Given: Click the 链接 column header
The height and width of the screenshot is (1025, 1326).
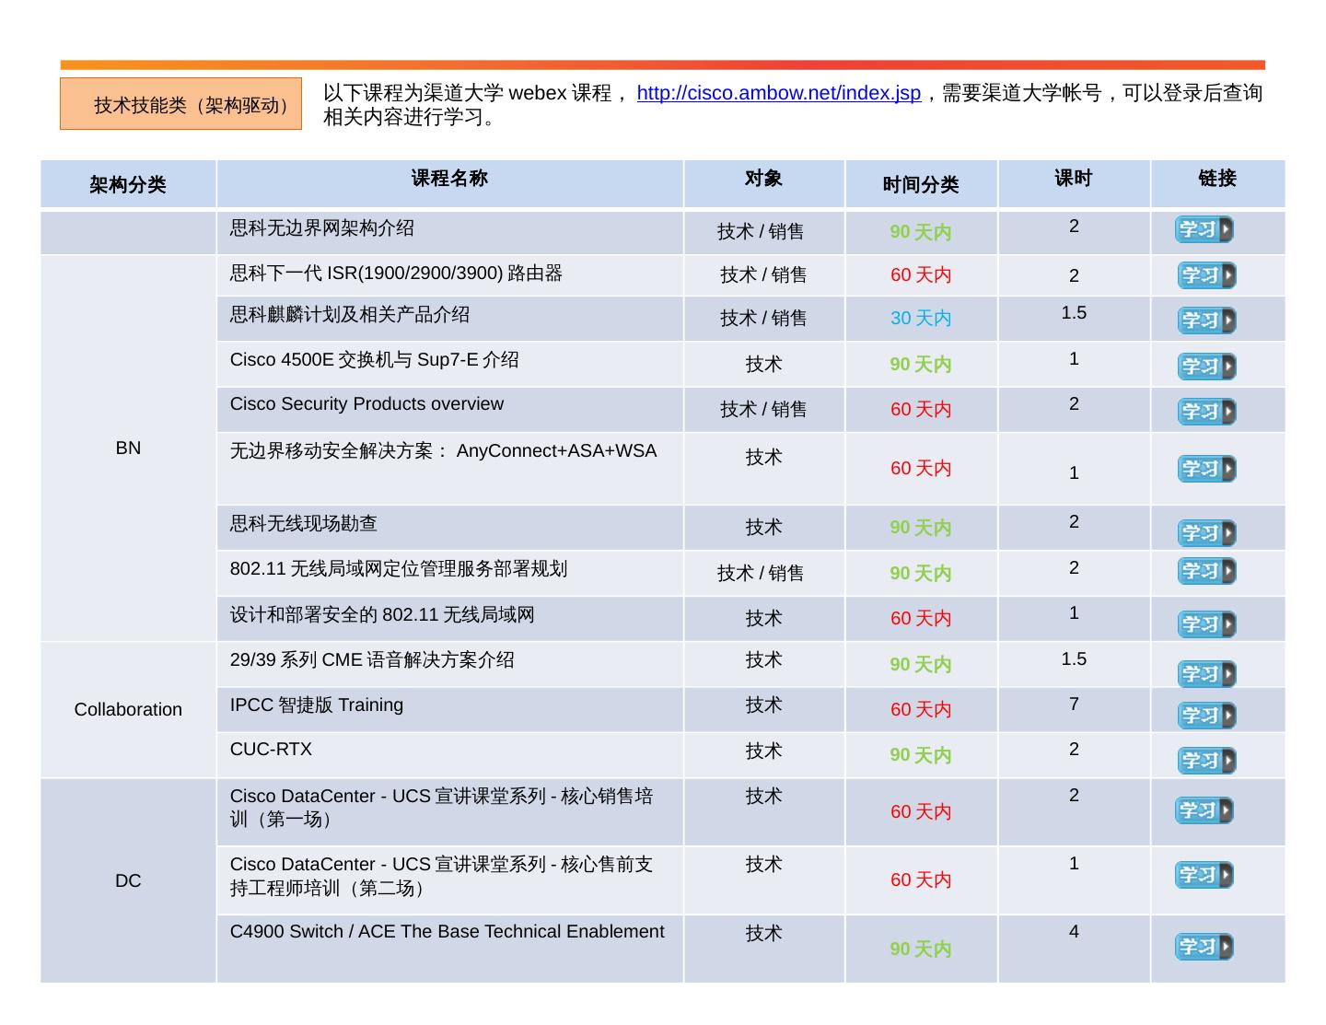Looking at the screenshot, I should click(1217, 184).
